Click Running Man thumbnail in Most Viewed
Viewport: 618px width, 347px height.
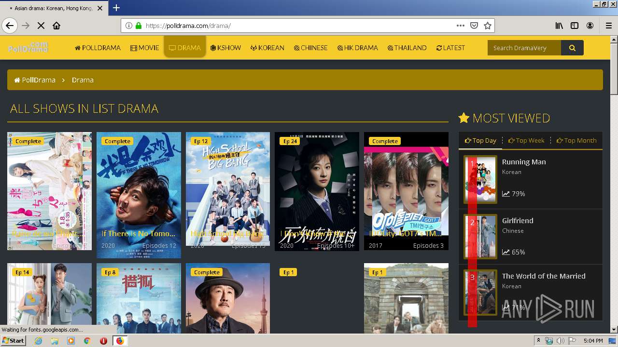(480, 179)
